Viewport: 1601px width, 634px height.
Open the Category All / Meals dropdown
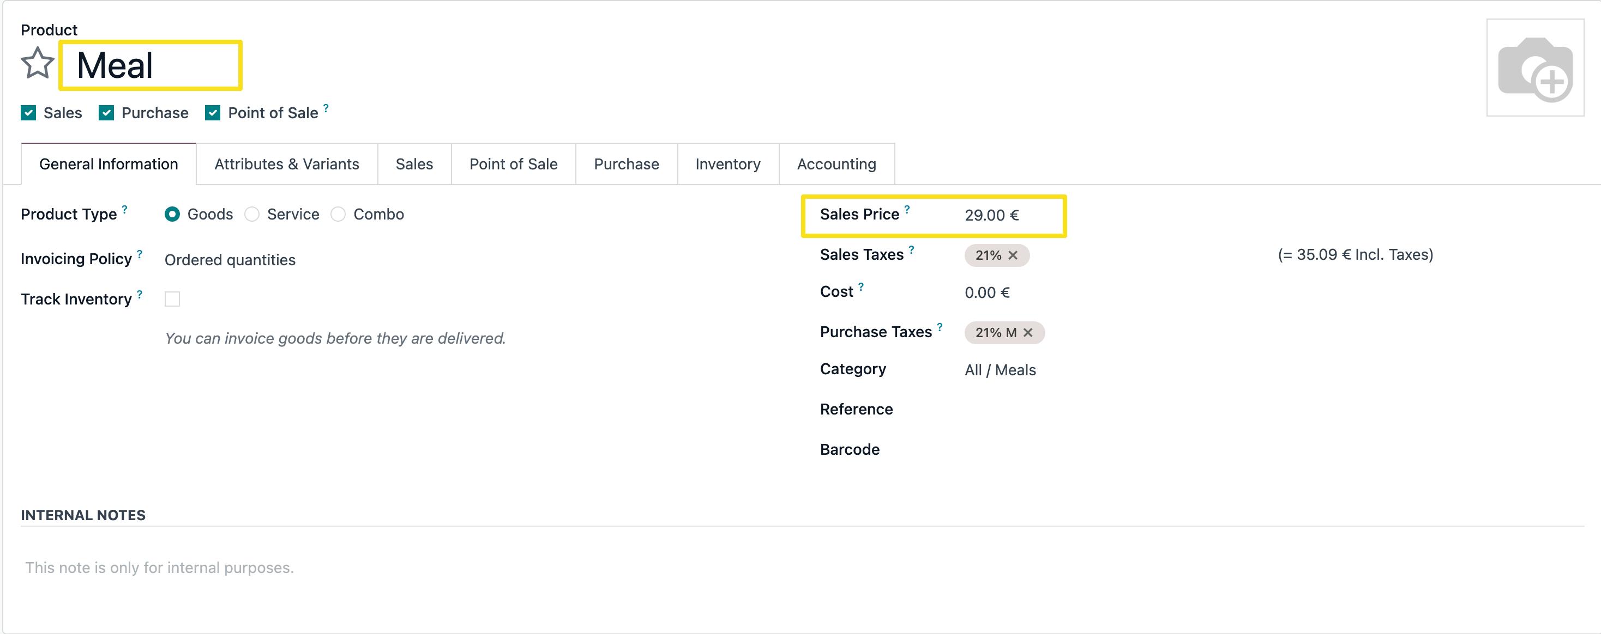point(1000,370)
